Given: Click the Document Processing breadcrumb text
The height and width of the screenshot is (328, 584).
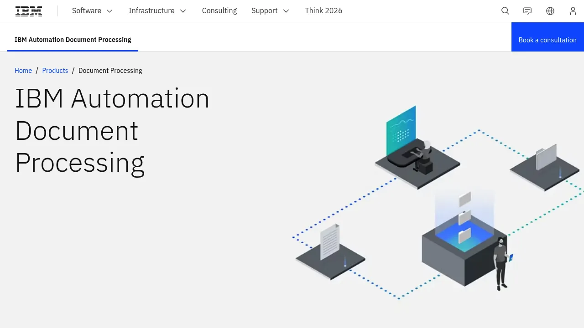Looking at the screenshot, I should pyautogui.click(x=110, y=71).
